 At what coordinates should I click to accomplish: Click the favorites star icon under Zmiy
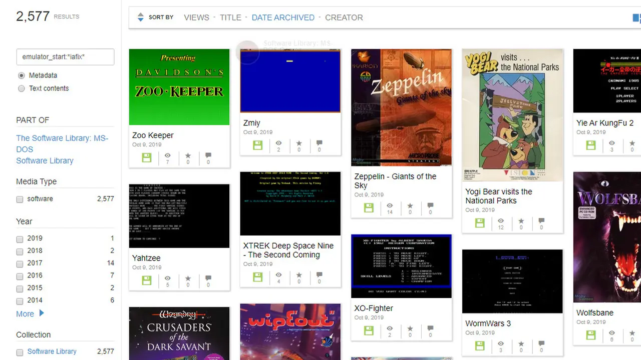point(299,143)
